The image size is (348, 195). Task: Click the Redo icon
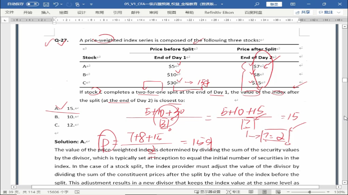[69, 4]
